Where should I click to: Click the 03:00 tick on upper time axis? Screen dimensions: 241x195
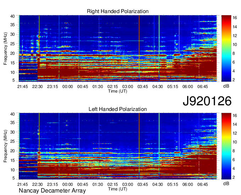point(128,87)
